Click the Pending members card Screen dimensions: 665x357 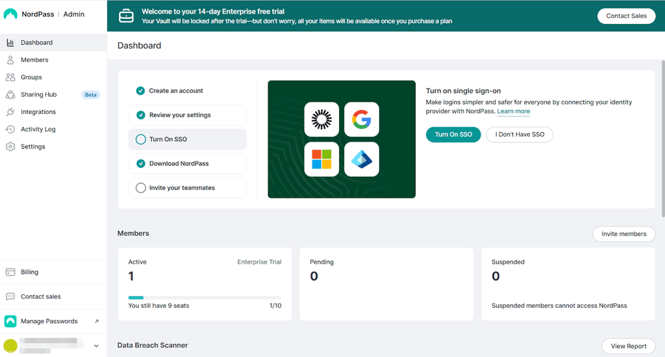[x=386, y=284]
